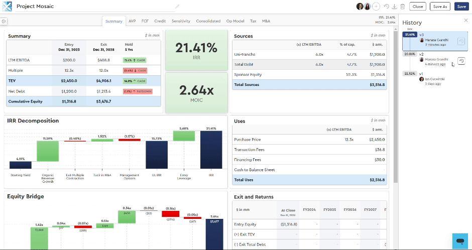The image size is (472, 250).
Task: Click restore icon for version v3
Action: pos(460,41)
